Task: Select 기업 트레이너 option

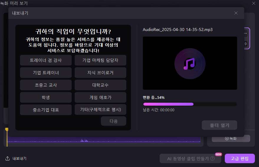Action: tap(46, 73)
